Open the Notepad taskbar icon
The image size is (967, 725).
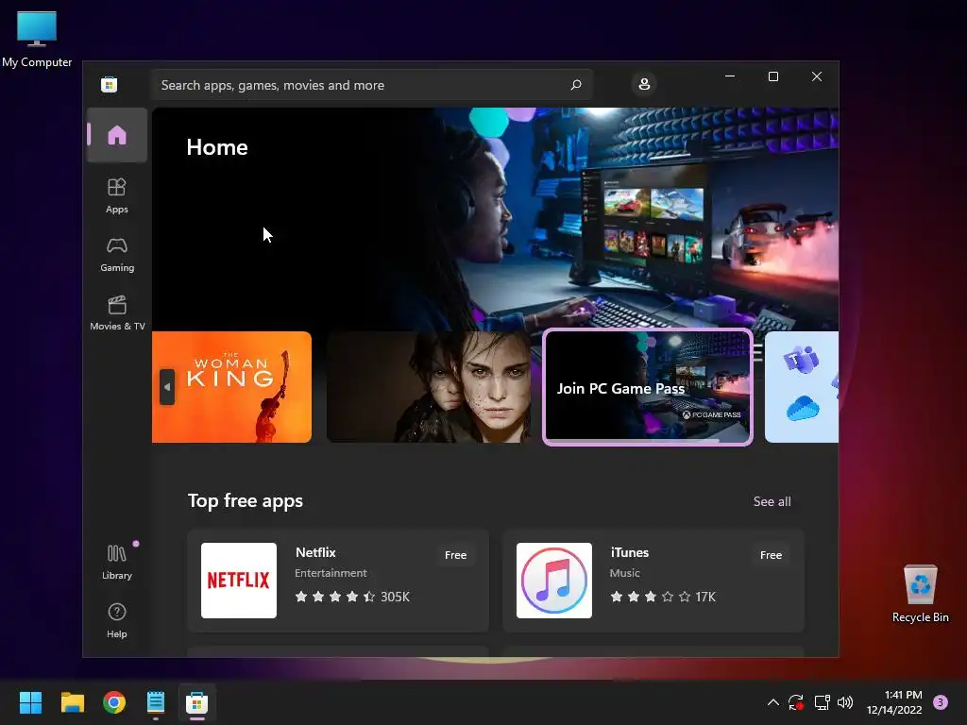click(x=156, y=702)
